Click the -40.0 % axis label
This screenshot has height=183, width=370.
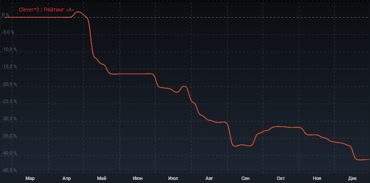click(9, 153)
